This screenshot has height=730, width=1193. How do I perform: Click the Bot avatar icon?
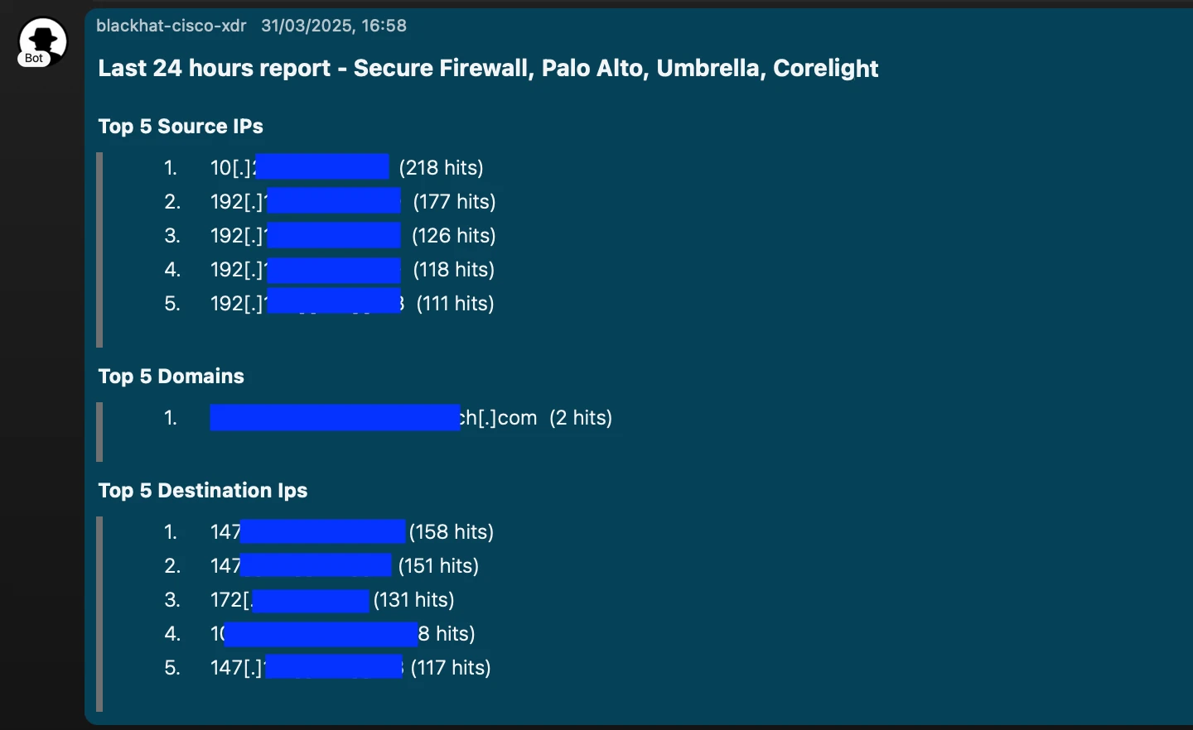coord(41,41)
